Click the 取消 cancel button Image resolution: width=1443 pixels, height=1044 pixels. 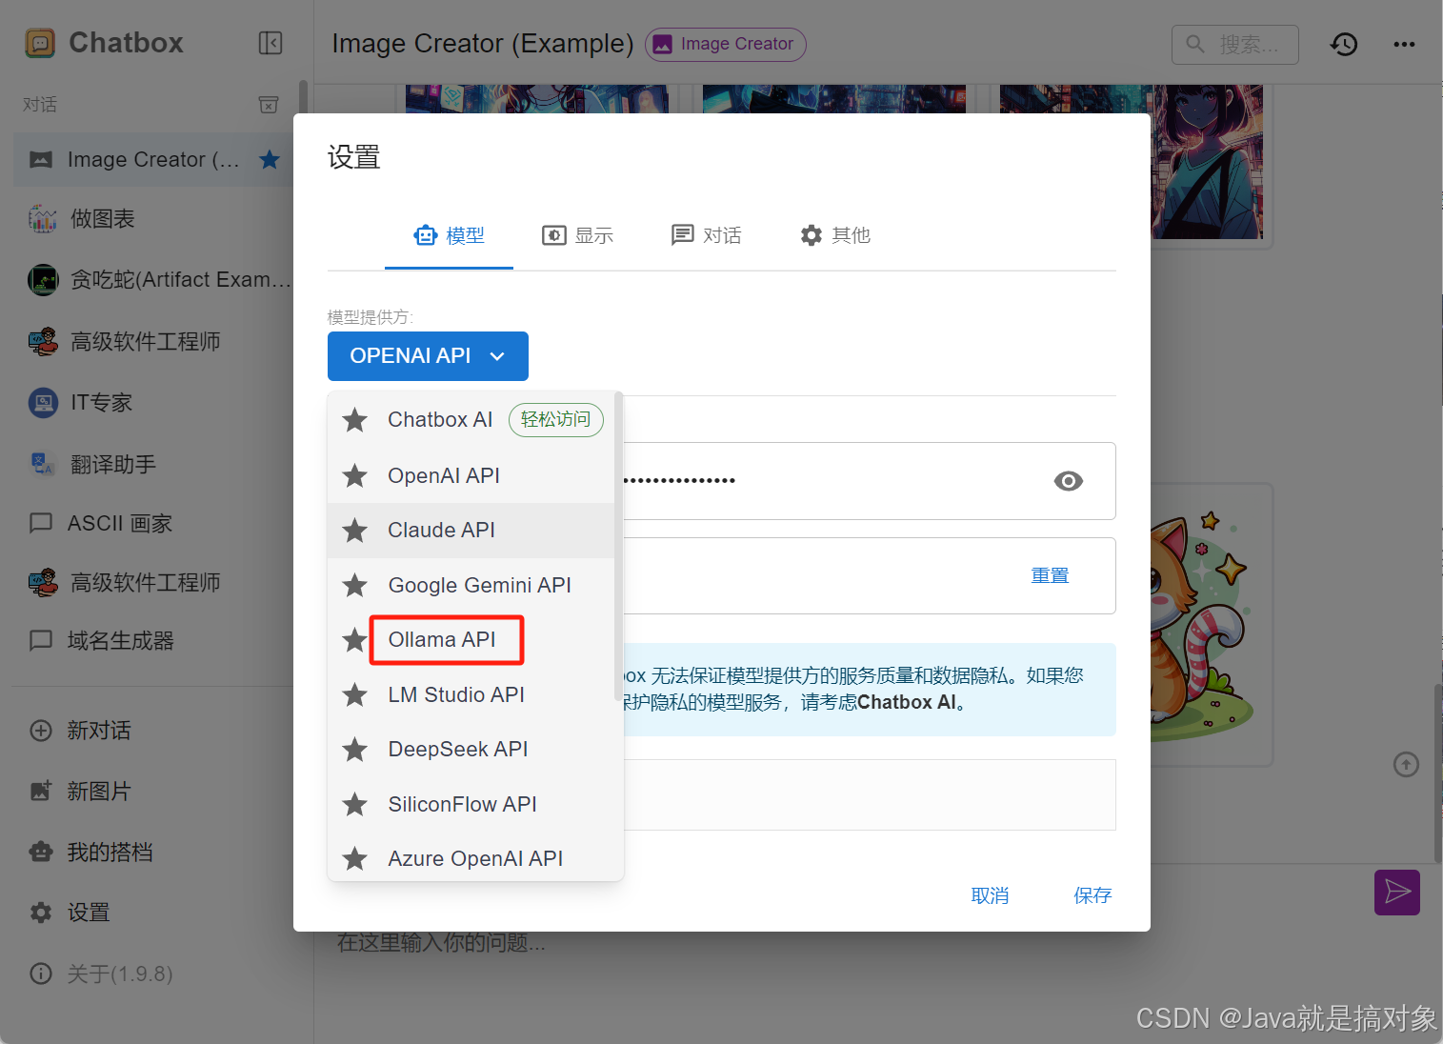990,895
